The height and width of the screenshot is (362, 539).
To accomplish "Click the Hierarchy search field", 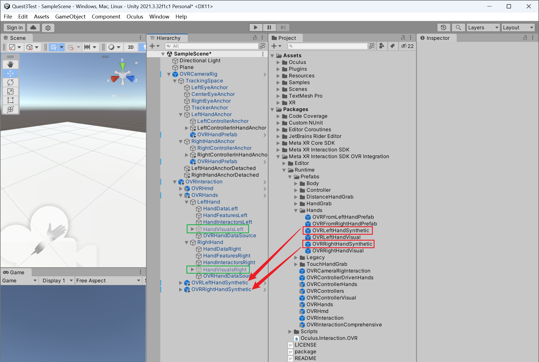I will tap(213, 46).
